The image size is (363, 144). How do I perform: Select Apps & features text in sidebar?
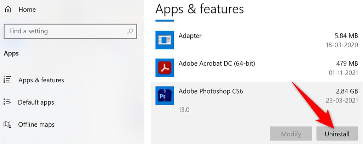coord(41,80)
